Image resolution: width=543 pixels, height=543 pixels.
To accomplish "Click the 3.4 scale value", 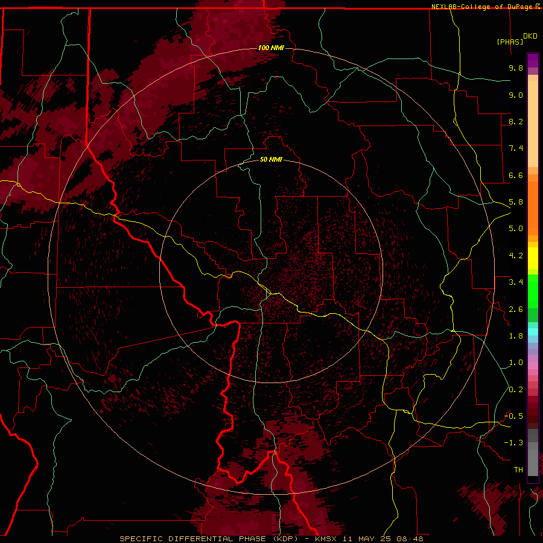I will click(516, 282).
